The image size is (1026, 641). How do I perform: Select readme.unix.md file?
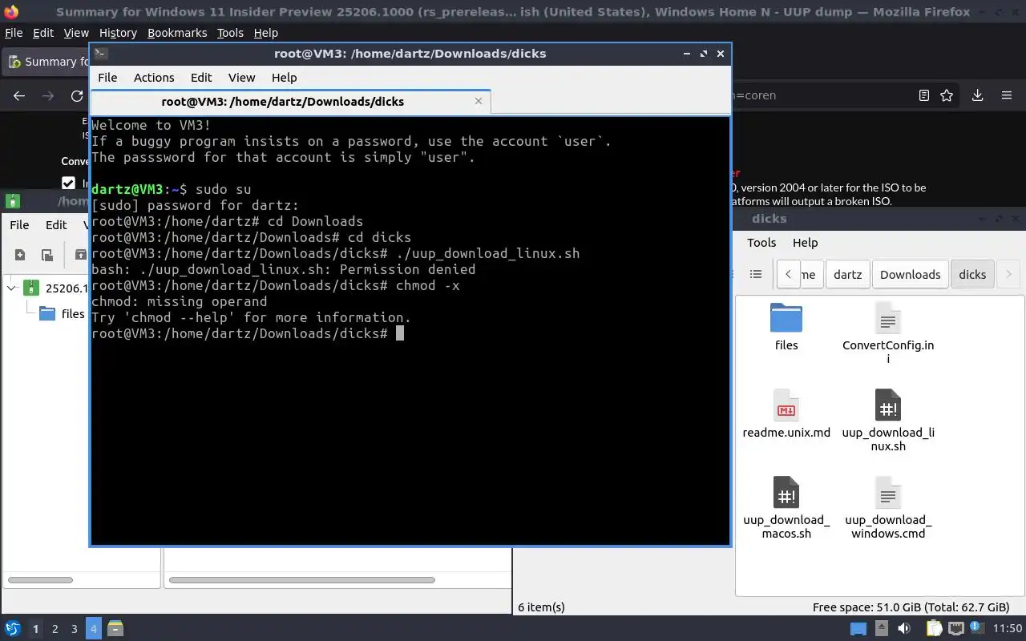[x=786, y=414]
